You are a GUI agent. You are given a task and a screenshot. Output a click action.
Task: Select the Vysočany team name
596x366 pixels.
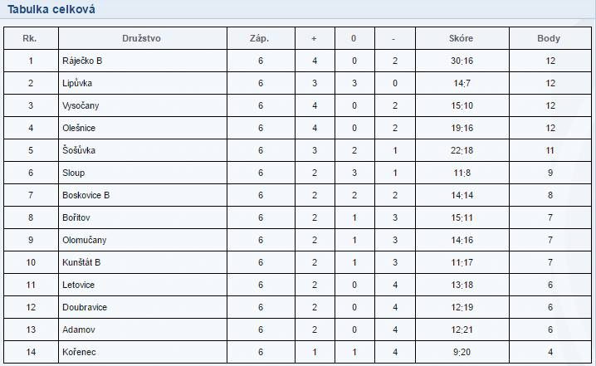click(x=81, y=105)
